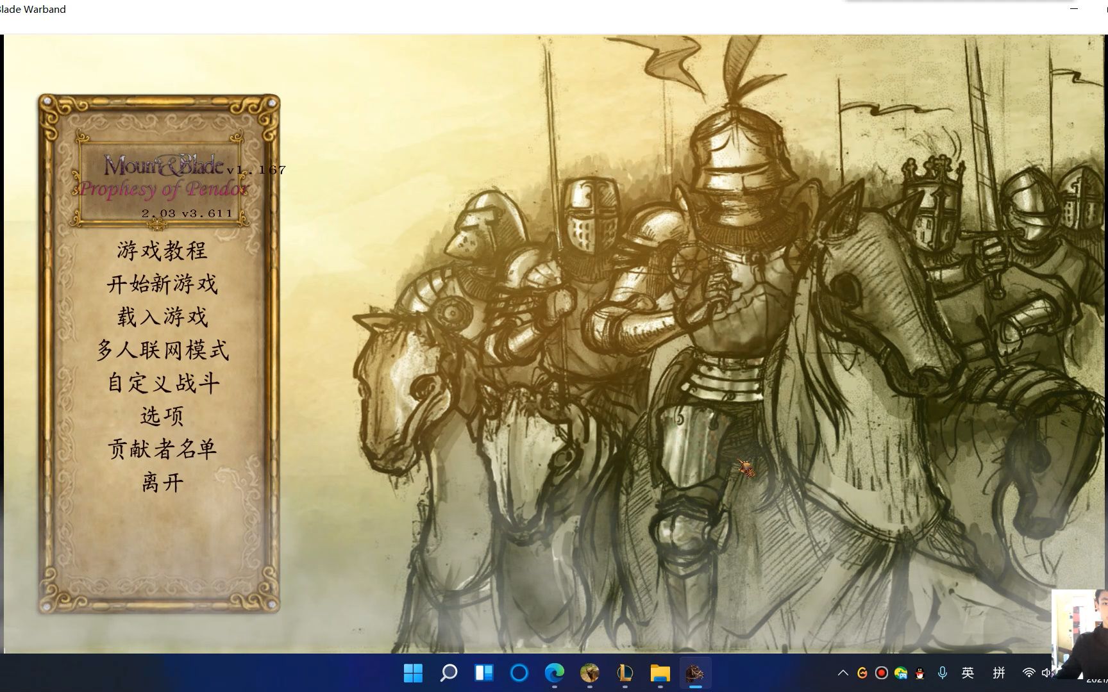Launch Cortana from the taskbar
This screenshot has width=1108, height=692.
coord(519,673)
